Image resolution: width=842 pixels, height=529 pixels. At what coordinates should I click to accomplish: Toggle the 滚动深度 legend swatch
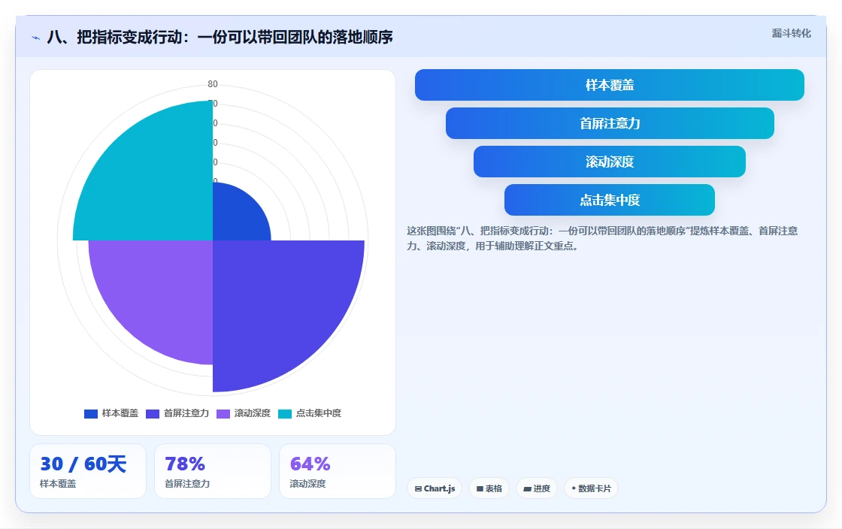tap(223, 413)
